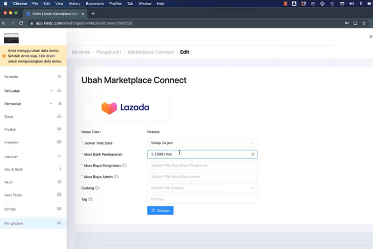Go back in Chrome browser
The width and height of the screenshot is (373, 249).
coord(4,23)
